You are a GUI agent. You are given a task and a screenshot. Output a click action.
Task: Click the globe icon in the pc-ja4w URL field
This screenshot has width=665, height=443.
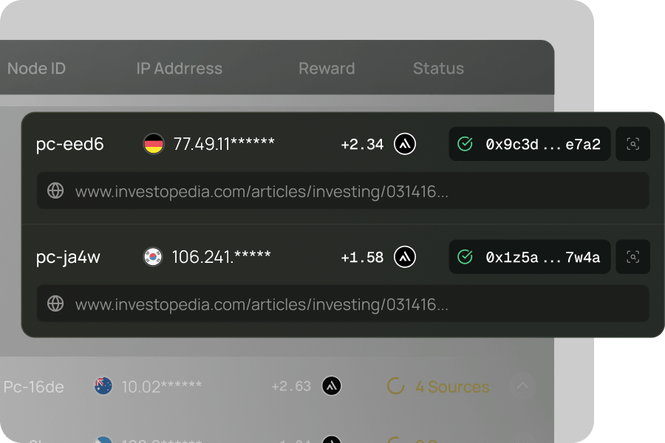55,303
